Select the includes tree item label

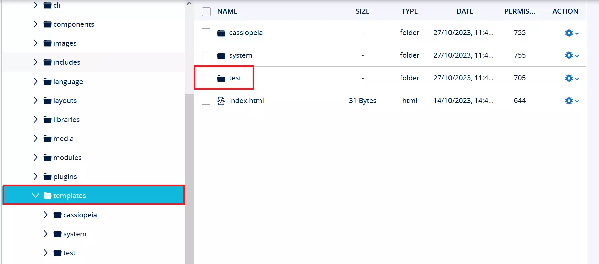pyautogui.click(x=67, y=62)
